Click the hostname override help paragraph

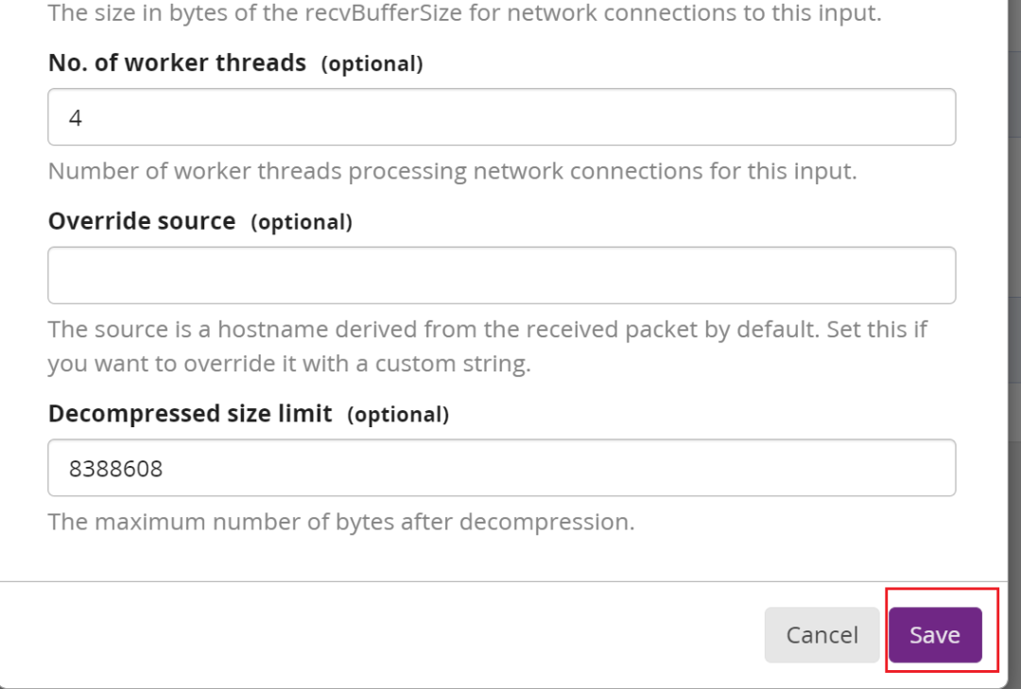488,347
